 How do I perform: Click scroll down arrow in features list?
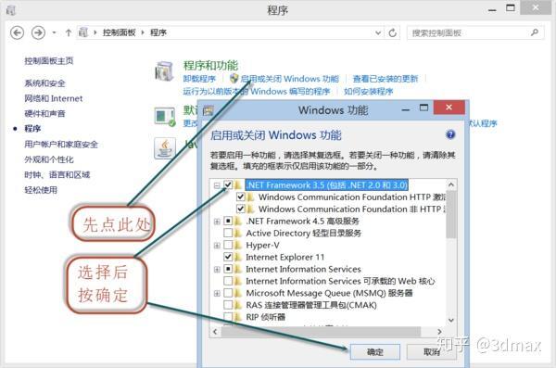click(x=451, y=320)
